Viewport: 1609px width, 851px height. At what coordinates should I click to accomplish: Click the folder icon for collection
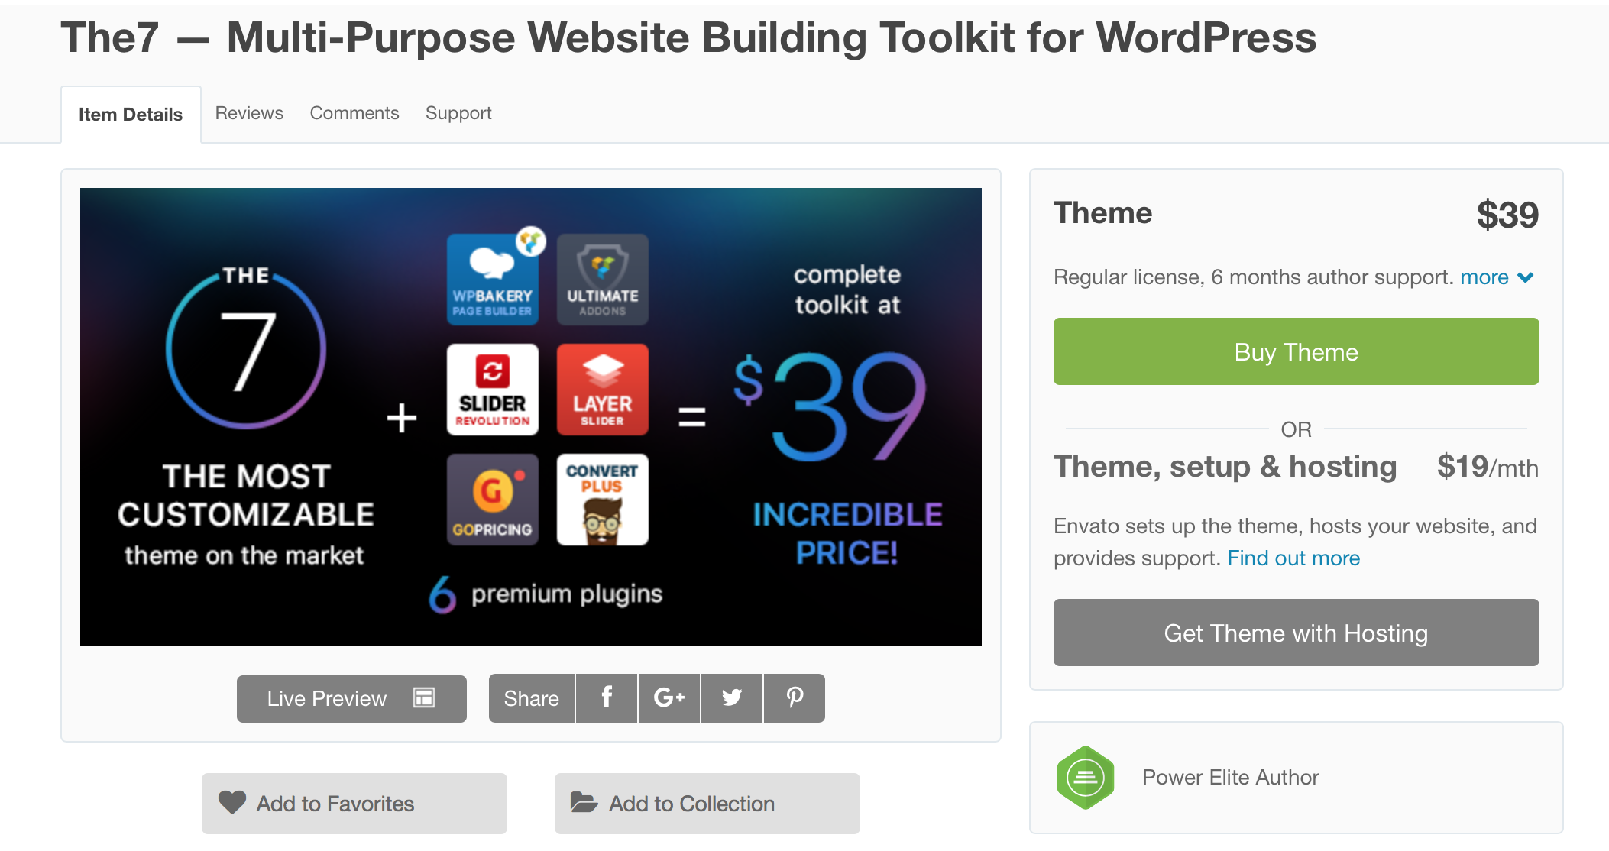584,802
